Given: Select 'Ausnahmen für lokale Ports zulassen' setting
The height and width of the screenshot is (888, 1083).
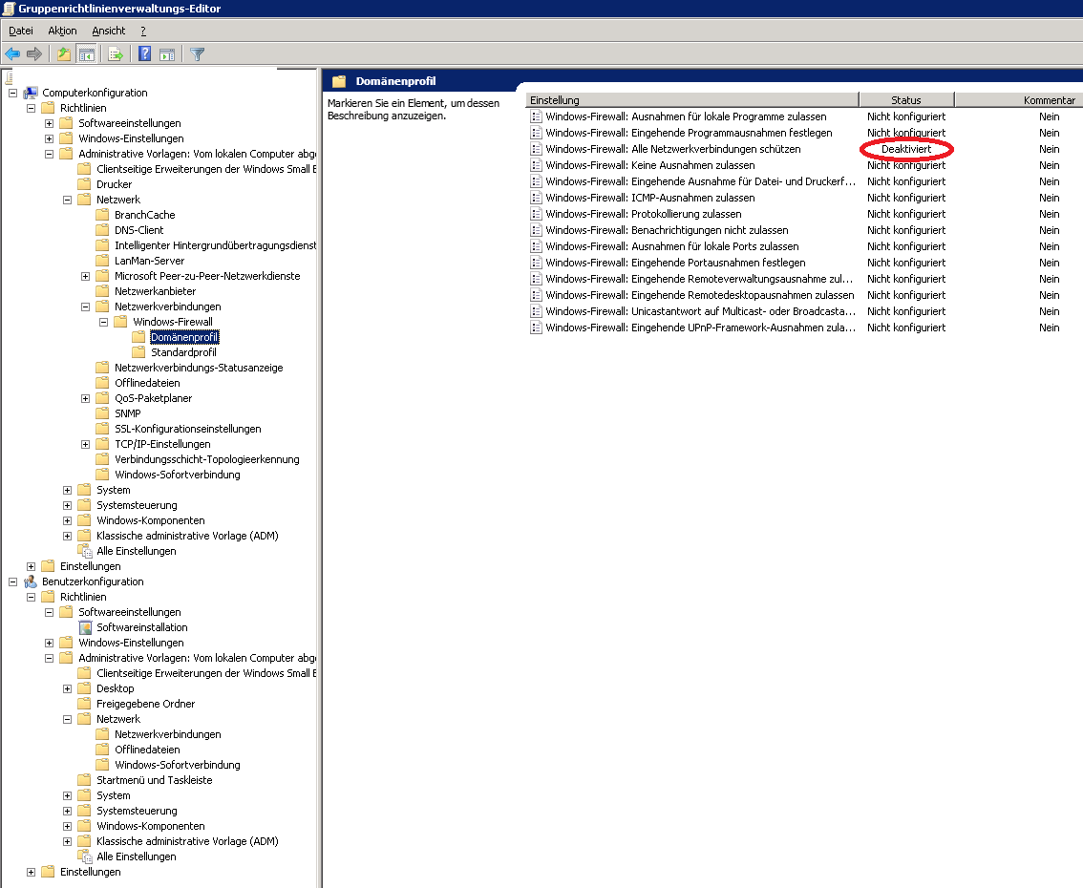Looking at the screenshot, I should (672, 246).
